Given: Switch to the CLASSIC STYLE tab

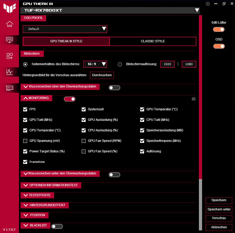Looking at the screenshot, I should pos(153,41).
